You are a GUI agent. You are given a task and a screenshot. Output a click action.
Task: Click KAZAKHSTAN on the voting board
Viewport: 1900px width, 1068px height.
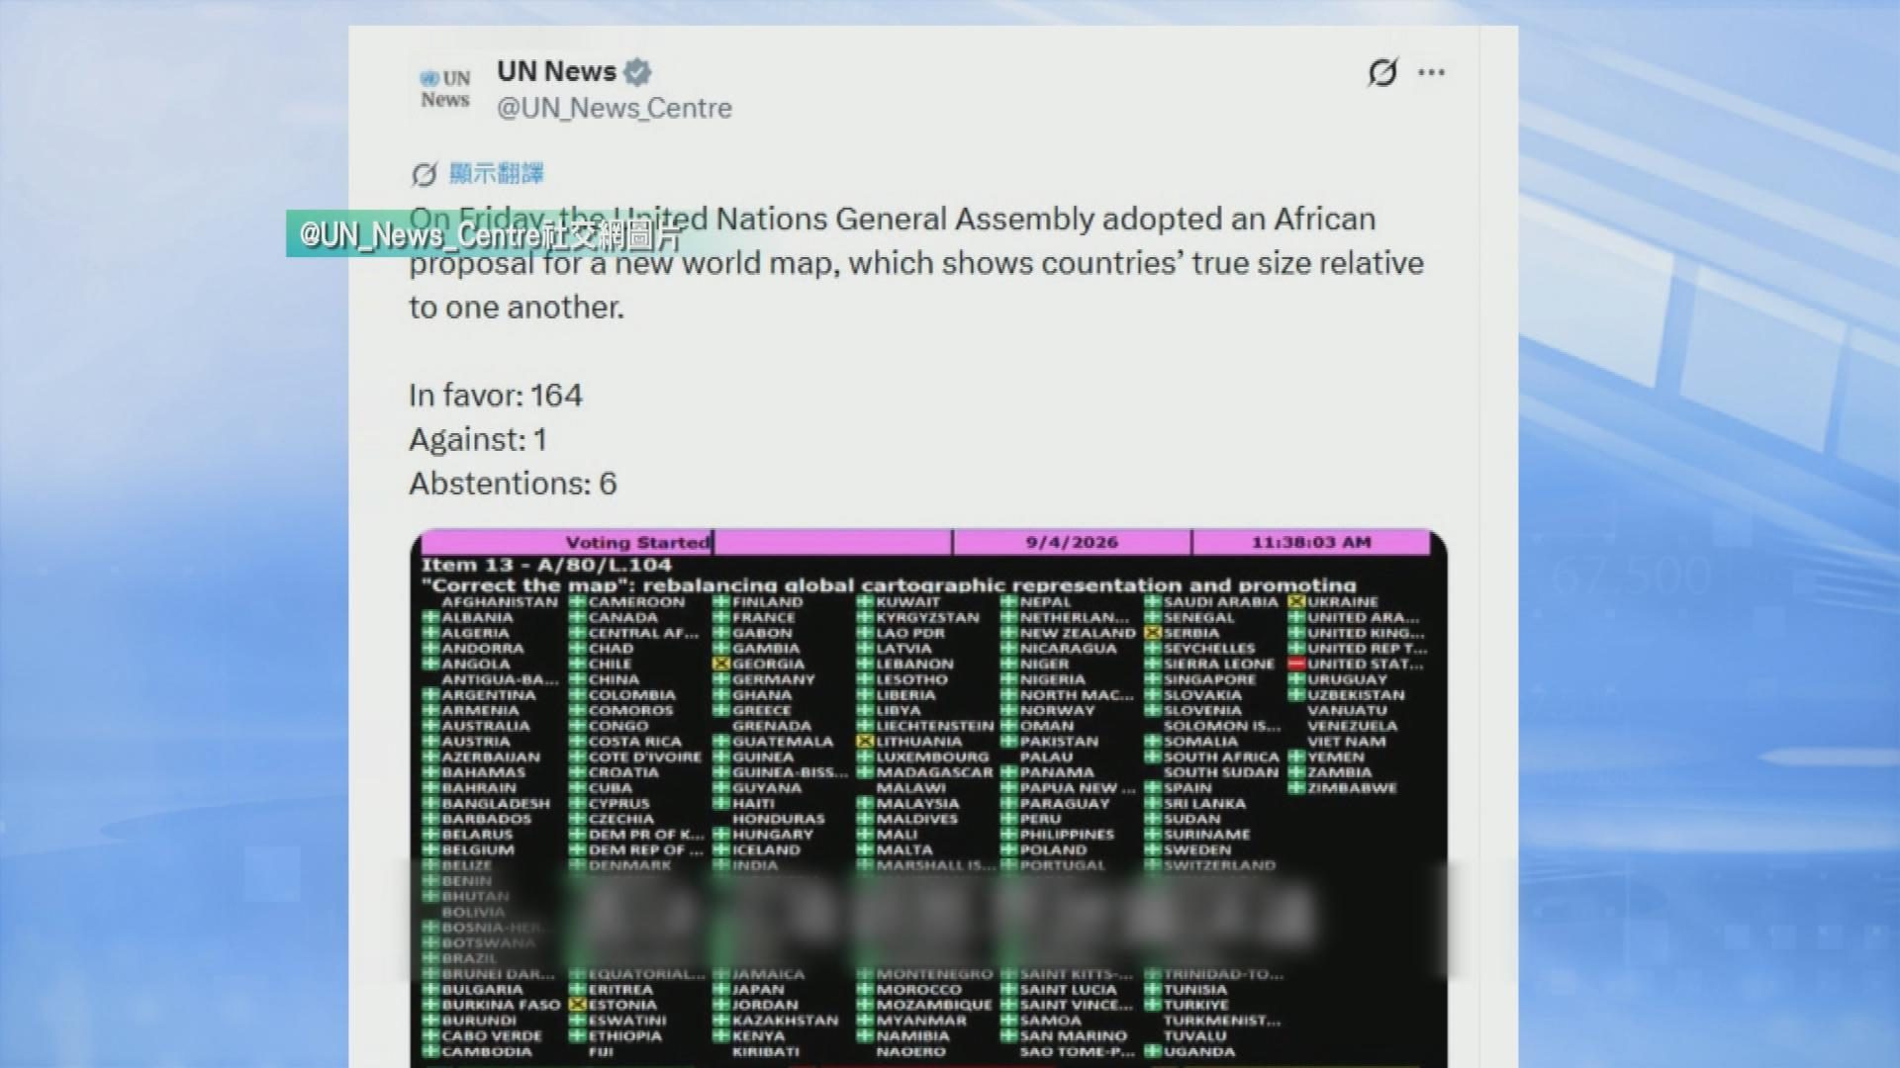pos(785,1021)
